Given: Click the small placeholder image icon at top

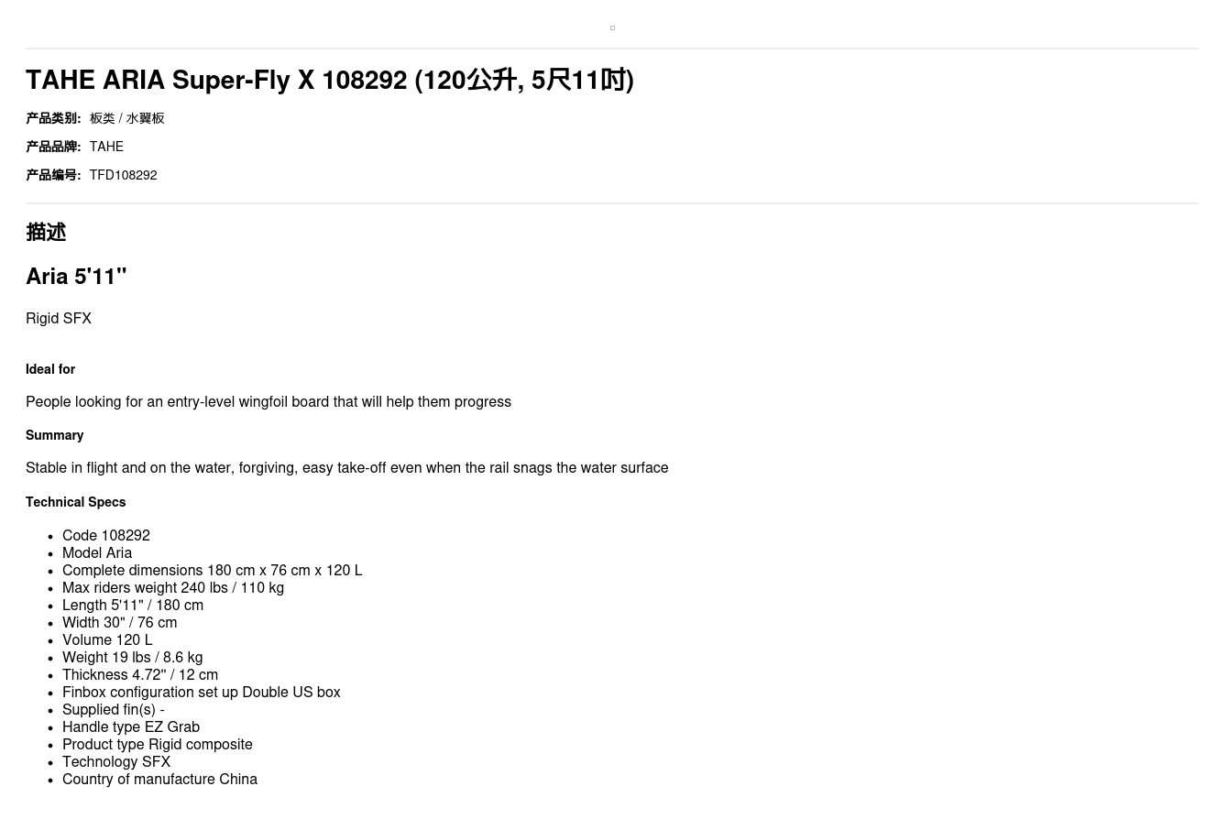Looking at the screenshot, I should (x=612, y=28).
